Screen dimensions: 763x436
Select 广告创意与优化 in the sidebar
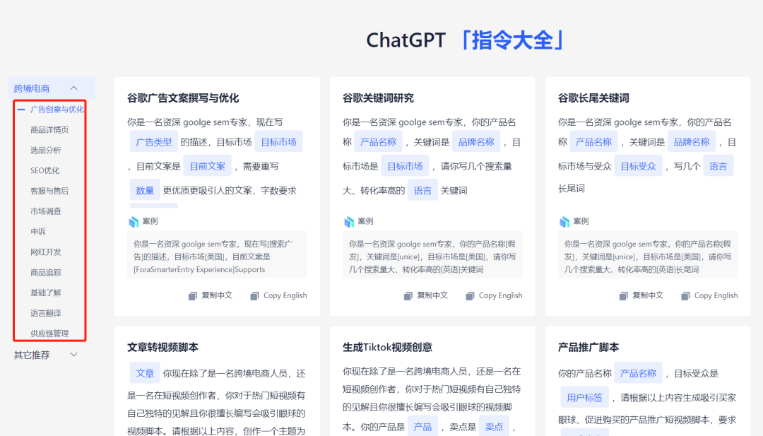57,110
